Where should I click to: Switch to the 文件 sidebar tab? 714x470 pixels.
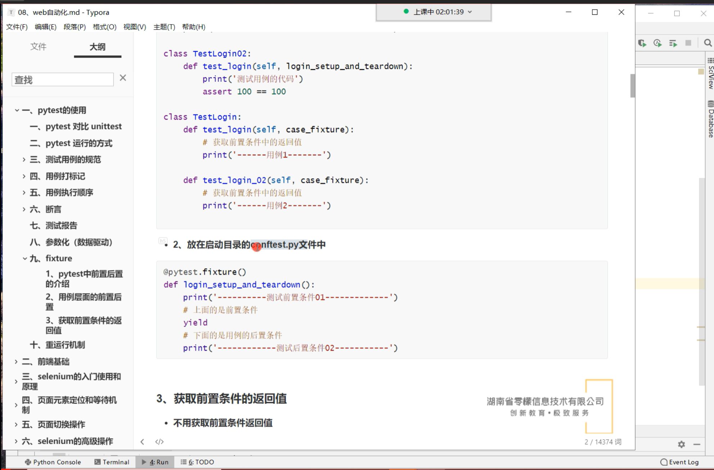coord(38,47)
